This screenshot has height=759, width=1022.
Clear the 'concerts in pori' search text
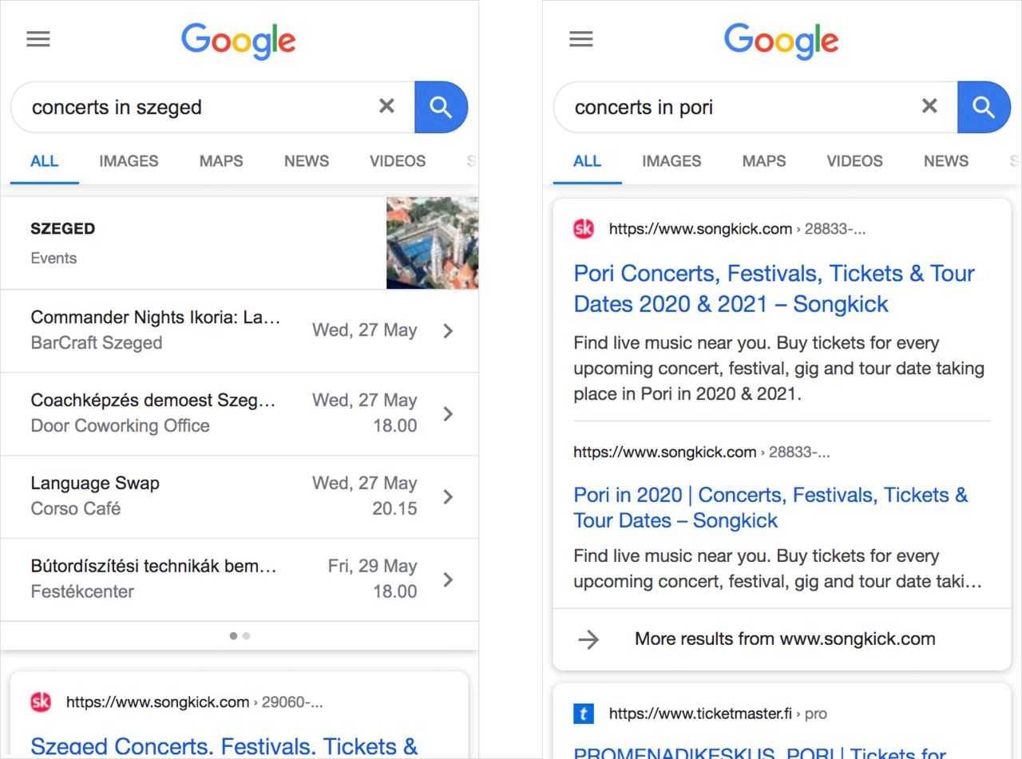pos(929,106)
